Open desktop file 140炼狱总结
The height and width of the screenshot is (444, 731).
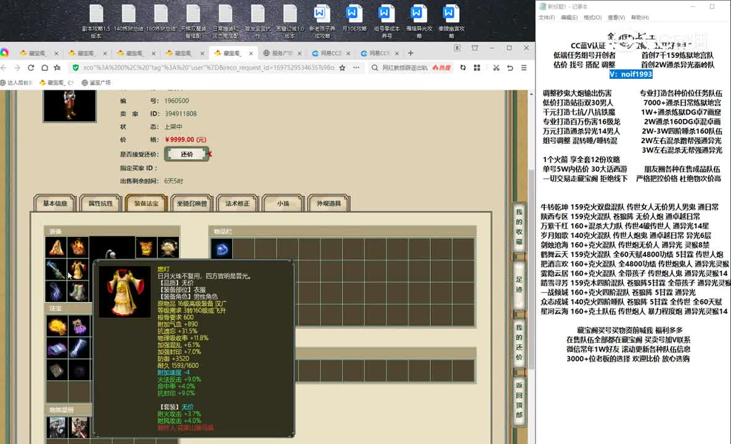pos(129,18)
